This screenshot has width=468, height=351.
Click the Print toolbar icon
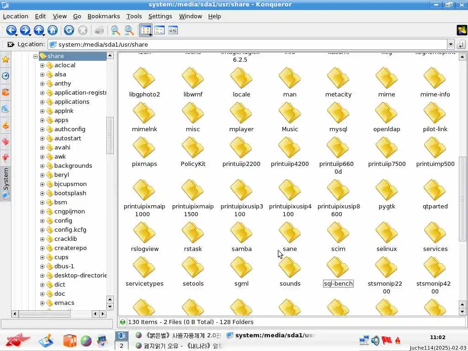(99, 30)
